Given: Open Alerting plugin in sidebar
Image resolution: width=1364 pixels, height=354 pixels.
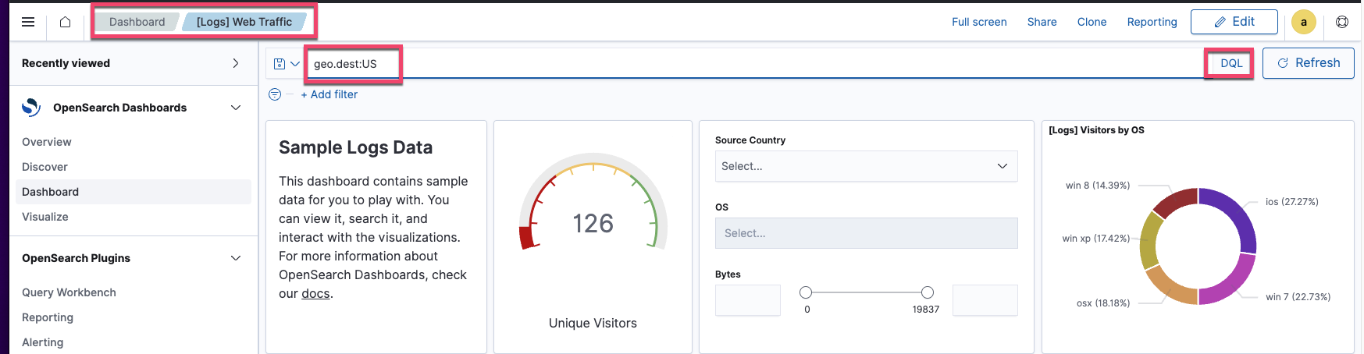Looking at the screenshot, I should 43,342.
